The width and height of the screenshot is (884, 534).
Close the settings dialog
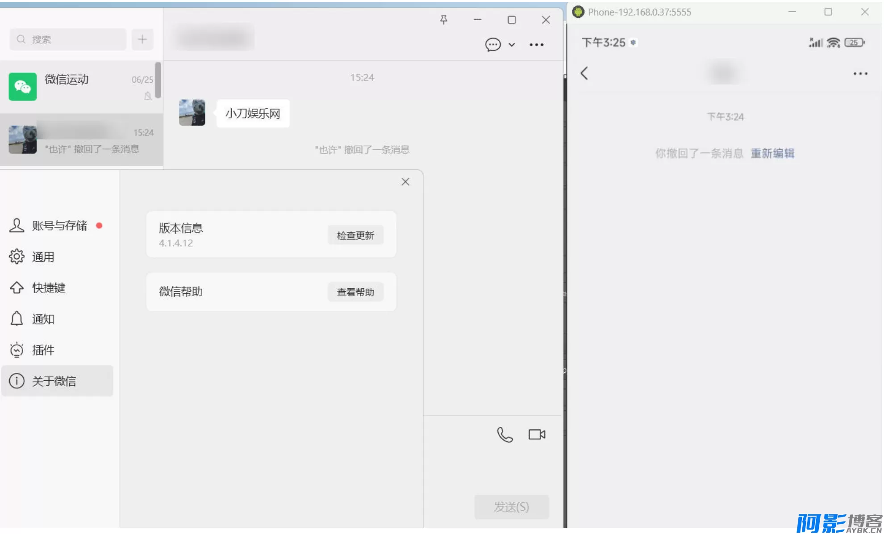pyautogui.click(x=405, y=182)
